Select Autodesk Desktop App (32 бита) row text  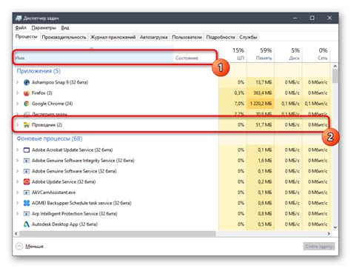(64, 224)
